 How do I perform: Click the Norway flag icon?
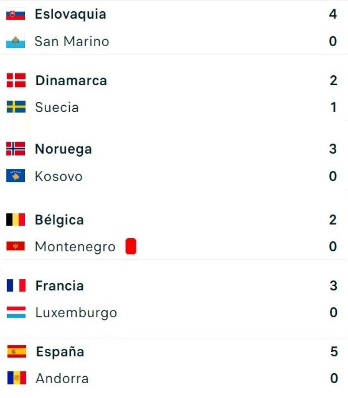[x=16, y=149]
